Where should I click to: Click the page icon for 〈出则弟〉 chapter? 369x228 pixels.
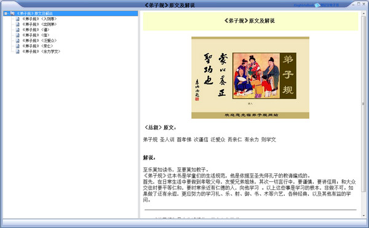[x=18, y=24]
